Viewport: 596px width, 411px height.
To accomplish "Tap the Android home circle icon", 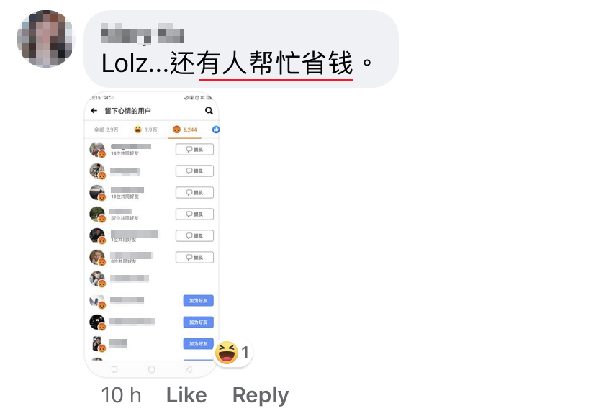I will [151, 369].
